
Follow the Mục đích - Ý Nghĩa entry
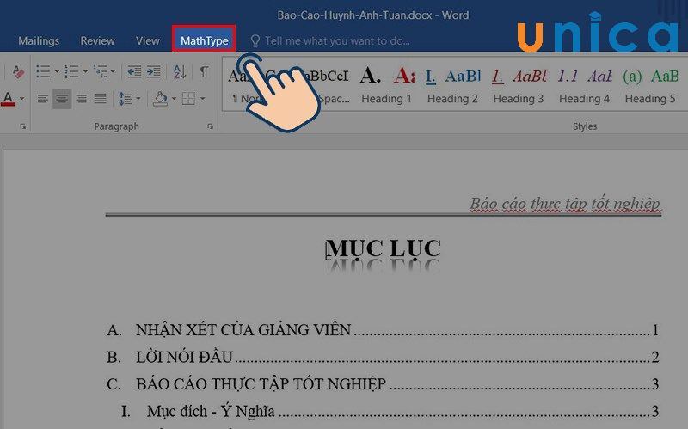coord(390,412)
